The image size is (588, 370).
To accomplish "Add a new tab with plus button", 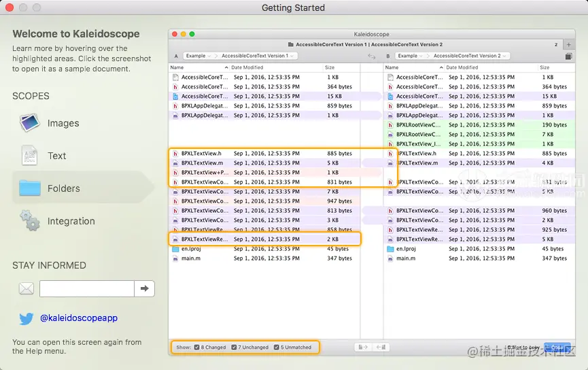I will coord(568,44).
